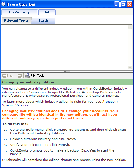Close the Have a Question window
134x168 pixels.
(130, 4)
